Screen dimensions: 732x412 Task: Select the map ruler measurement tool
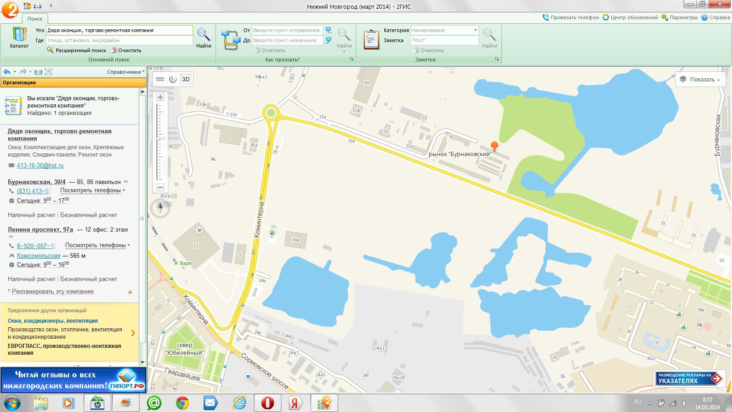[160, 79]
